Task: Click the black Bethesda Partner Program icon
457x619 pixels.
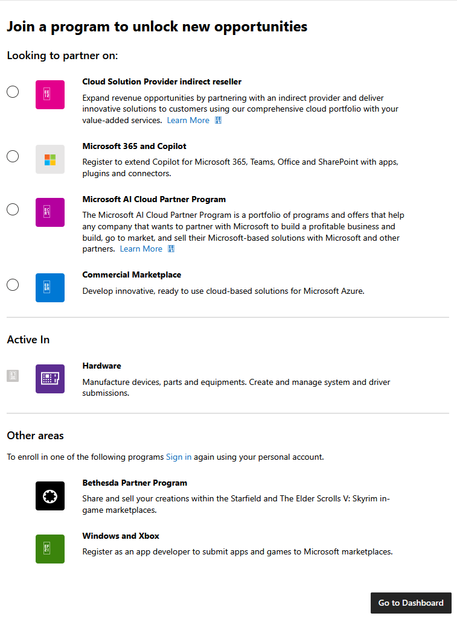Action: click(50, 496)
